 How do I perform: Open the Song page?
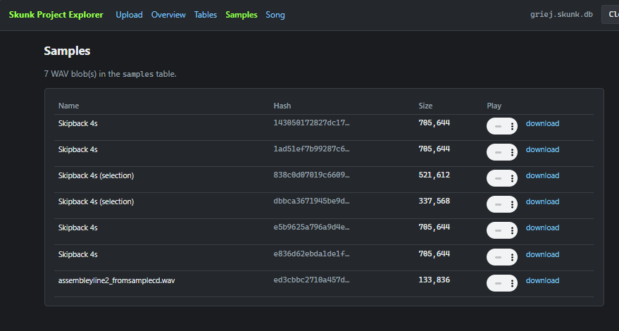275,15
